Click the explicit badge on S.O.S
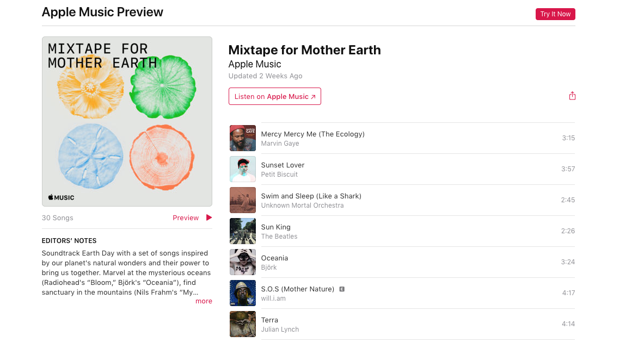Image resolution: width=638 pixels, height=342 pixels. 342,289
